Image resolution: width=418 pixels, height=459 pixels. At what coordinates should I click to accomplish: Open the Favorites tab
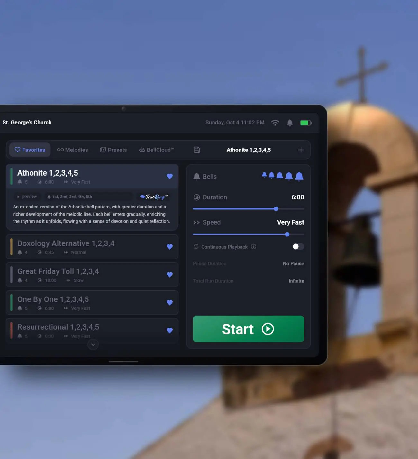30,150
